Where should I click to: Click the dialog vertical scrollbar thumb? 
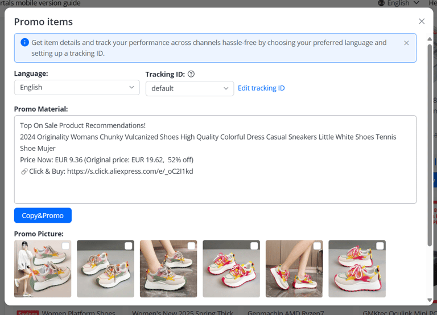click(430, 145)
